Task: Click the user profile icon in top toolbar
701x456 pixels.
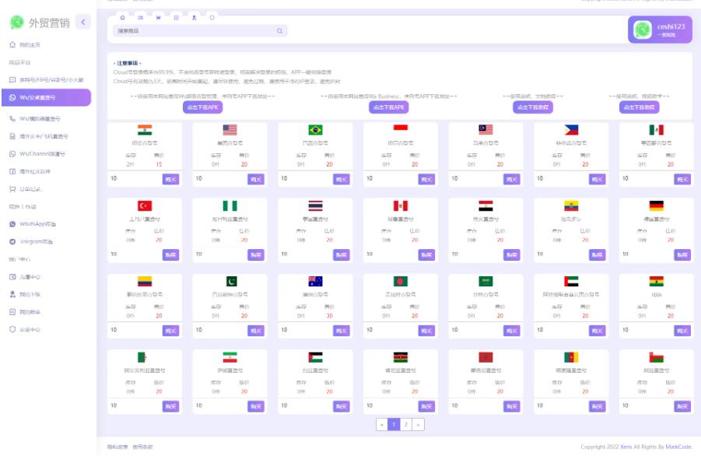Action: 193,16
